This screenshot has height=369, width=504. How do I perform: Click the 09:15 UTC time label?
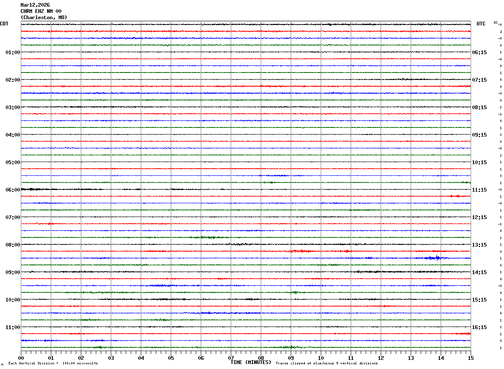tap(479, 135)
